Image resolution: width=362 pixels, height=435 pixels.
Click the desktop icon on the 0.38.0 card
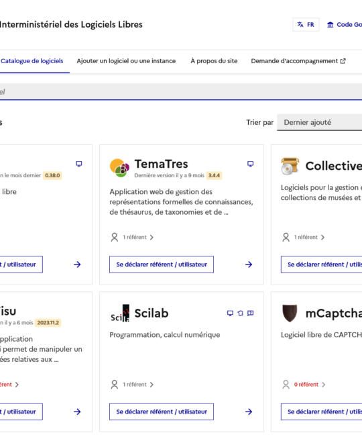pos(79,164)
